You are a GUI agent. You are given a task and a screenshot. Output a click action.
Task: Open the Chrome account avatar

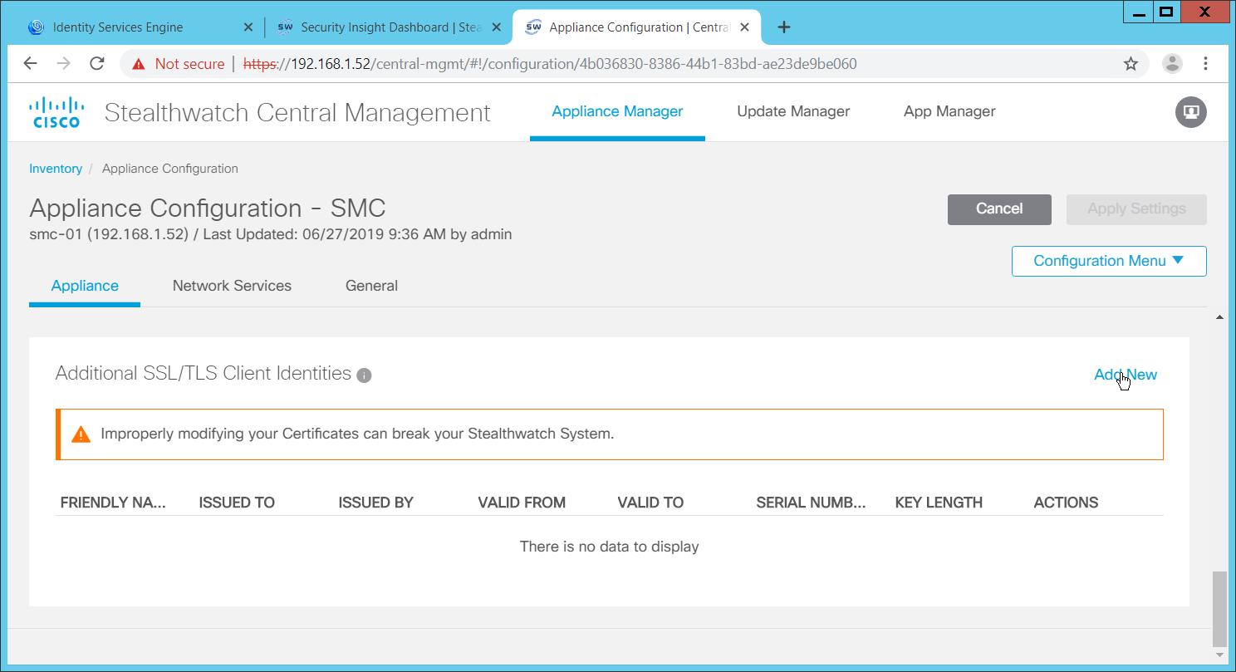[x=1172, y=64]
